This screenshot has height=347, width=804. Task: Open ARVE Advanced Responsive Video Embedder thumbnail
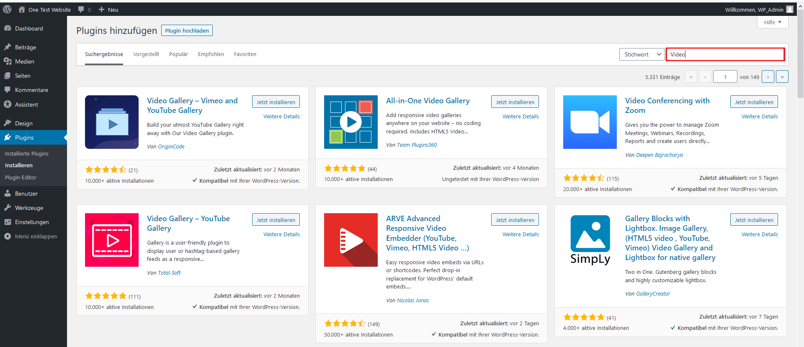[351, 240]
